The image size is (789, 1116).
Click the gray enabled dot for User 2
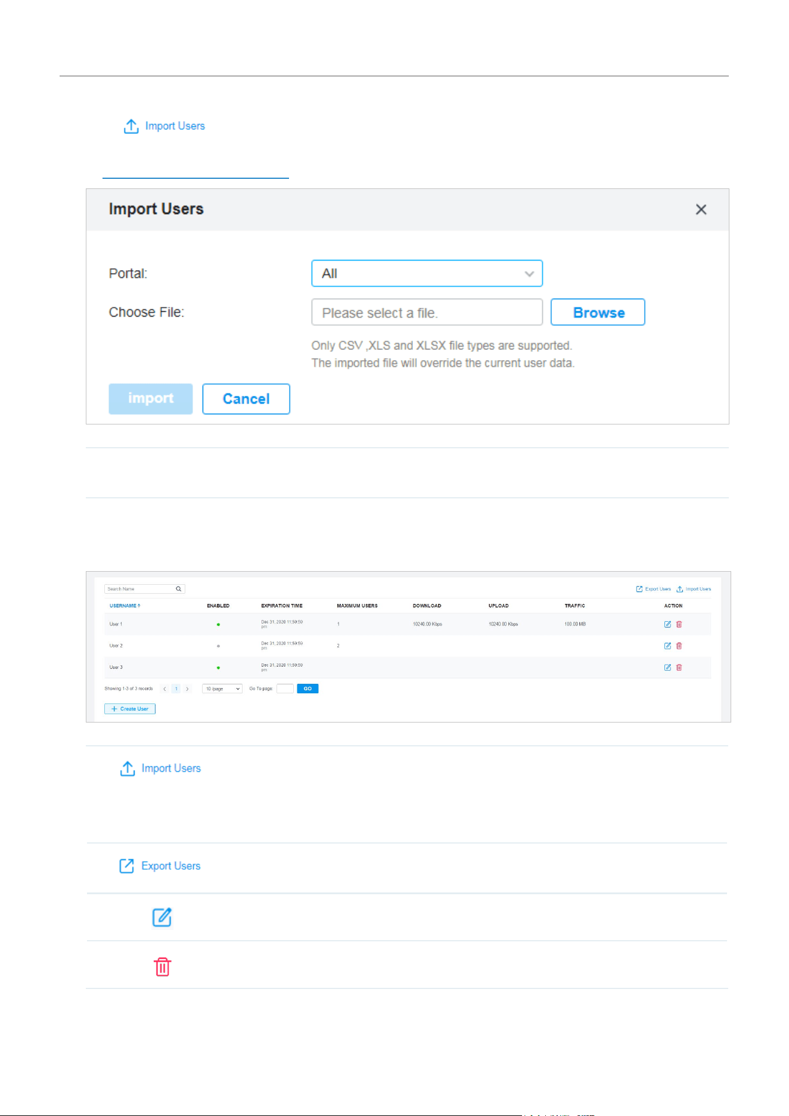click(x=218, y=646)
